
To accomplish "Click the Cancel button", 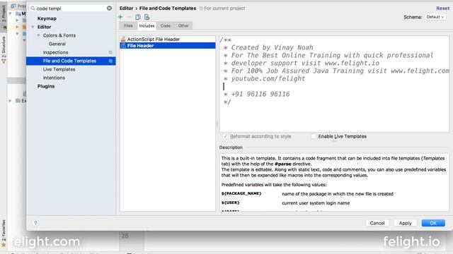I will 377,223.
